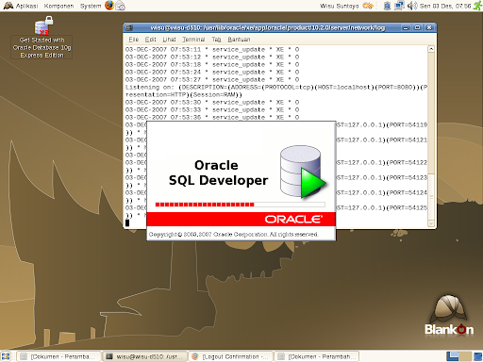
Task: Click the show desktop button in bottom panel
Action: [x=6, y=356]
